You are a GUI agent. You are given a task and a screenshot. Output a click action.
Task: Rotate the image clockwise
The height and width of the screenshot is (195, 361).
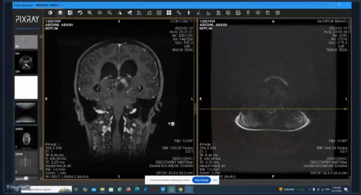point(149,13)
